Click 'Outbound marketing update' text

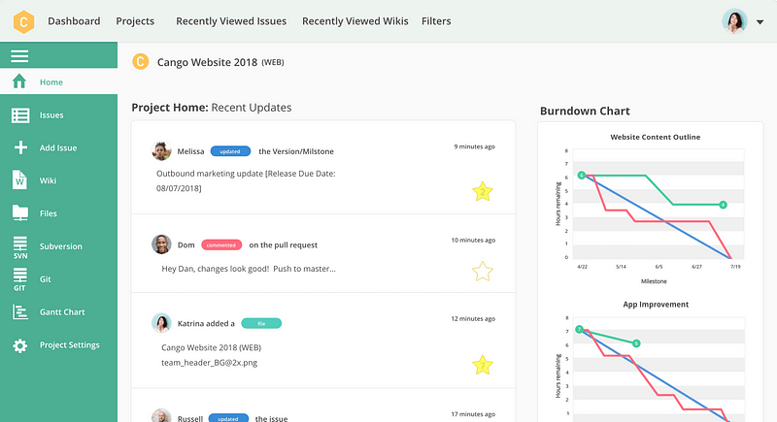(210, 174)
